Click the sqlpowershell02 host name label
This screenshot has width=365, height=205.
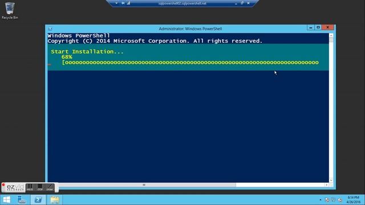182,3
